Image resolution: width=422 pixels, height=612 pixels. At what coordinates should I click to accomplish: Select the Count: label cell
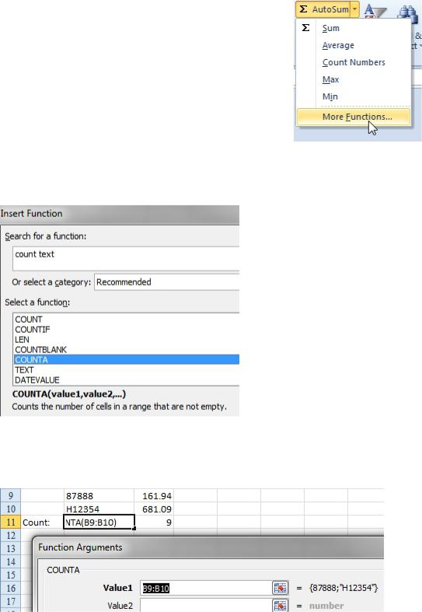[42, 523]
